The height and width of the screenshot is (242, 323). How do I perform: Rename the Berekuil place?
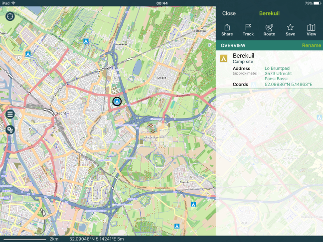(311, 46)
